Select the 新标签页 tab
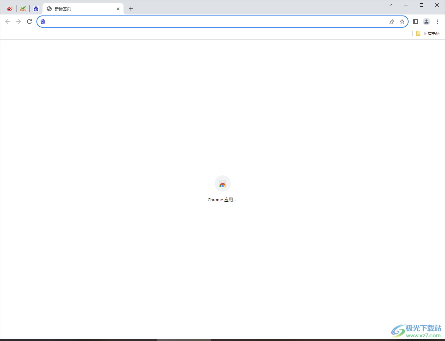 [83, 9]
